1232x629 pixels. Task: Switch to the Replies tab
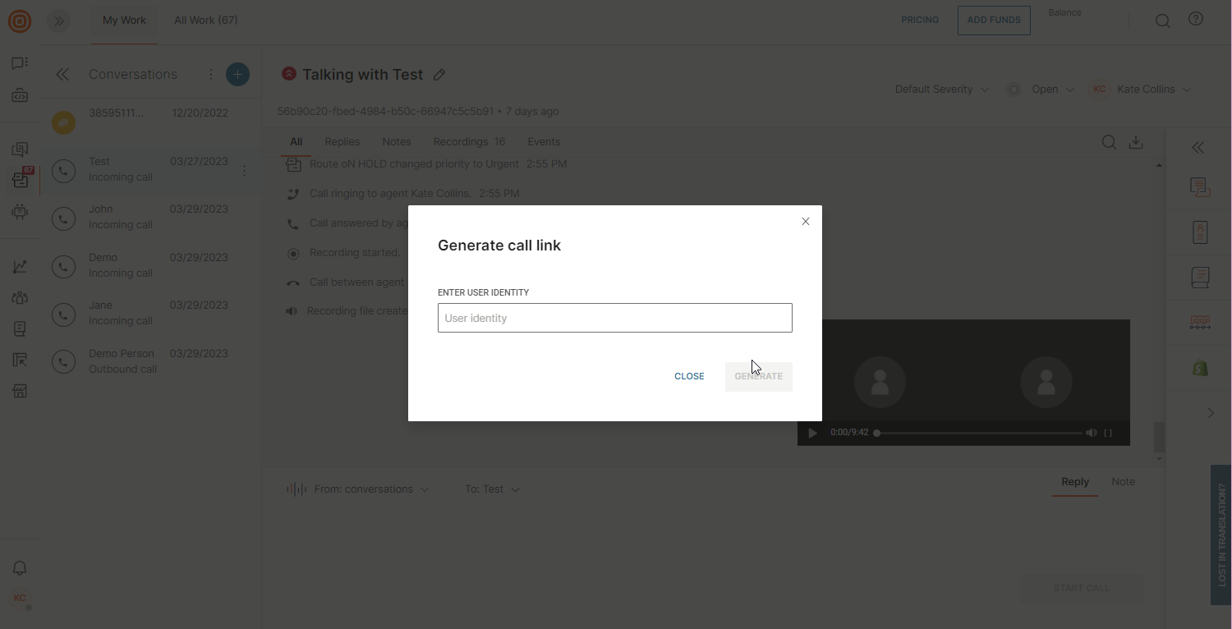click(x=342, y=142)
